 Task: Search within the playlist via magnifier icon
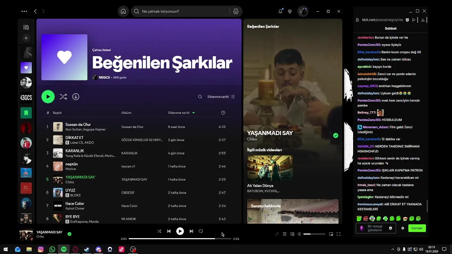(200, 97)
